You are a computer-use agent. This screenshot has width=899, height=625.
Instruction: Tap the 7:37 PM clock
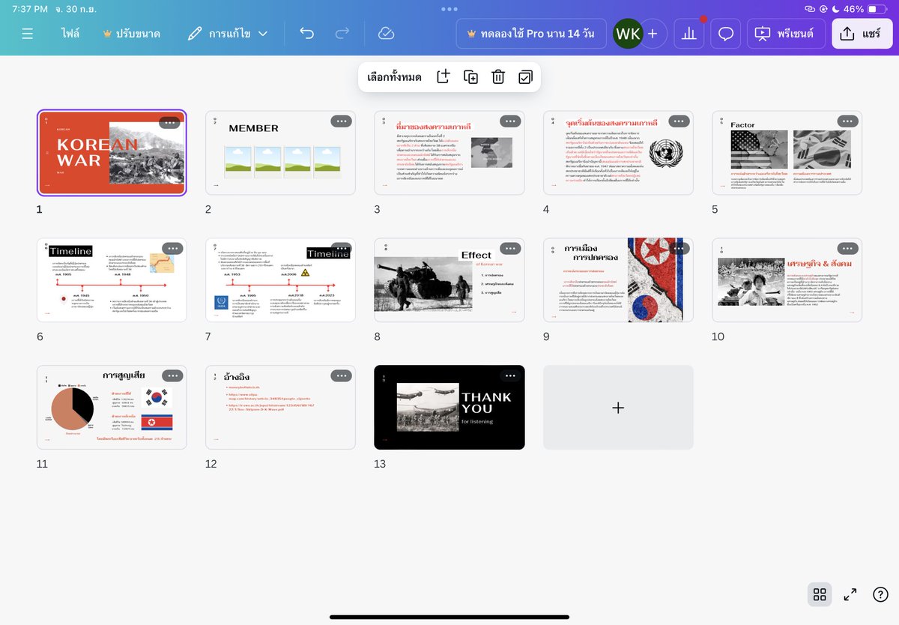click(30, 9)
